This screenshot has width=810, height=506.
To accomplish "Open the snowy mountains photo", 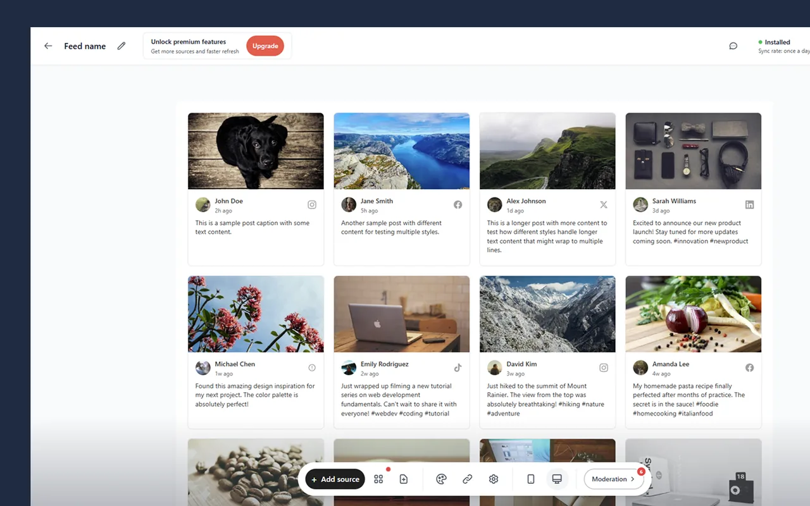I will pyautogui.click(x=547, y=314).
